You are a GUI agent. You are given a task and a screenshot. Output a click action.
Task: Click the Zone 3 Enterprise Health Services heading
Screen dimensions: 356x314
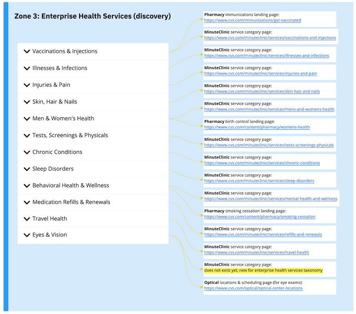[93, 16]
